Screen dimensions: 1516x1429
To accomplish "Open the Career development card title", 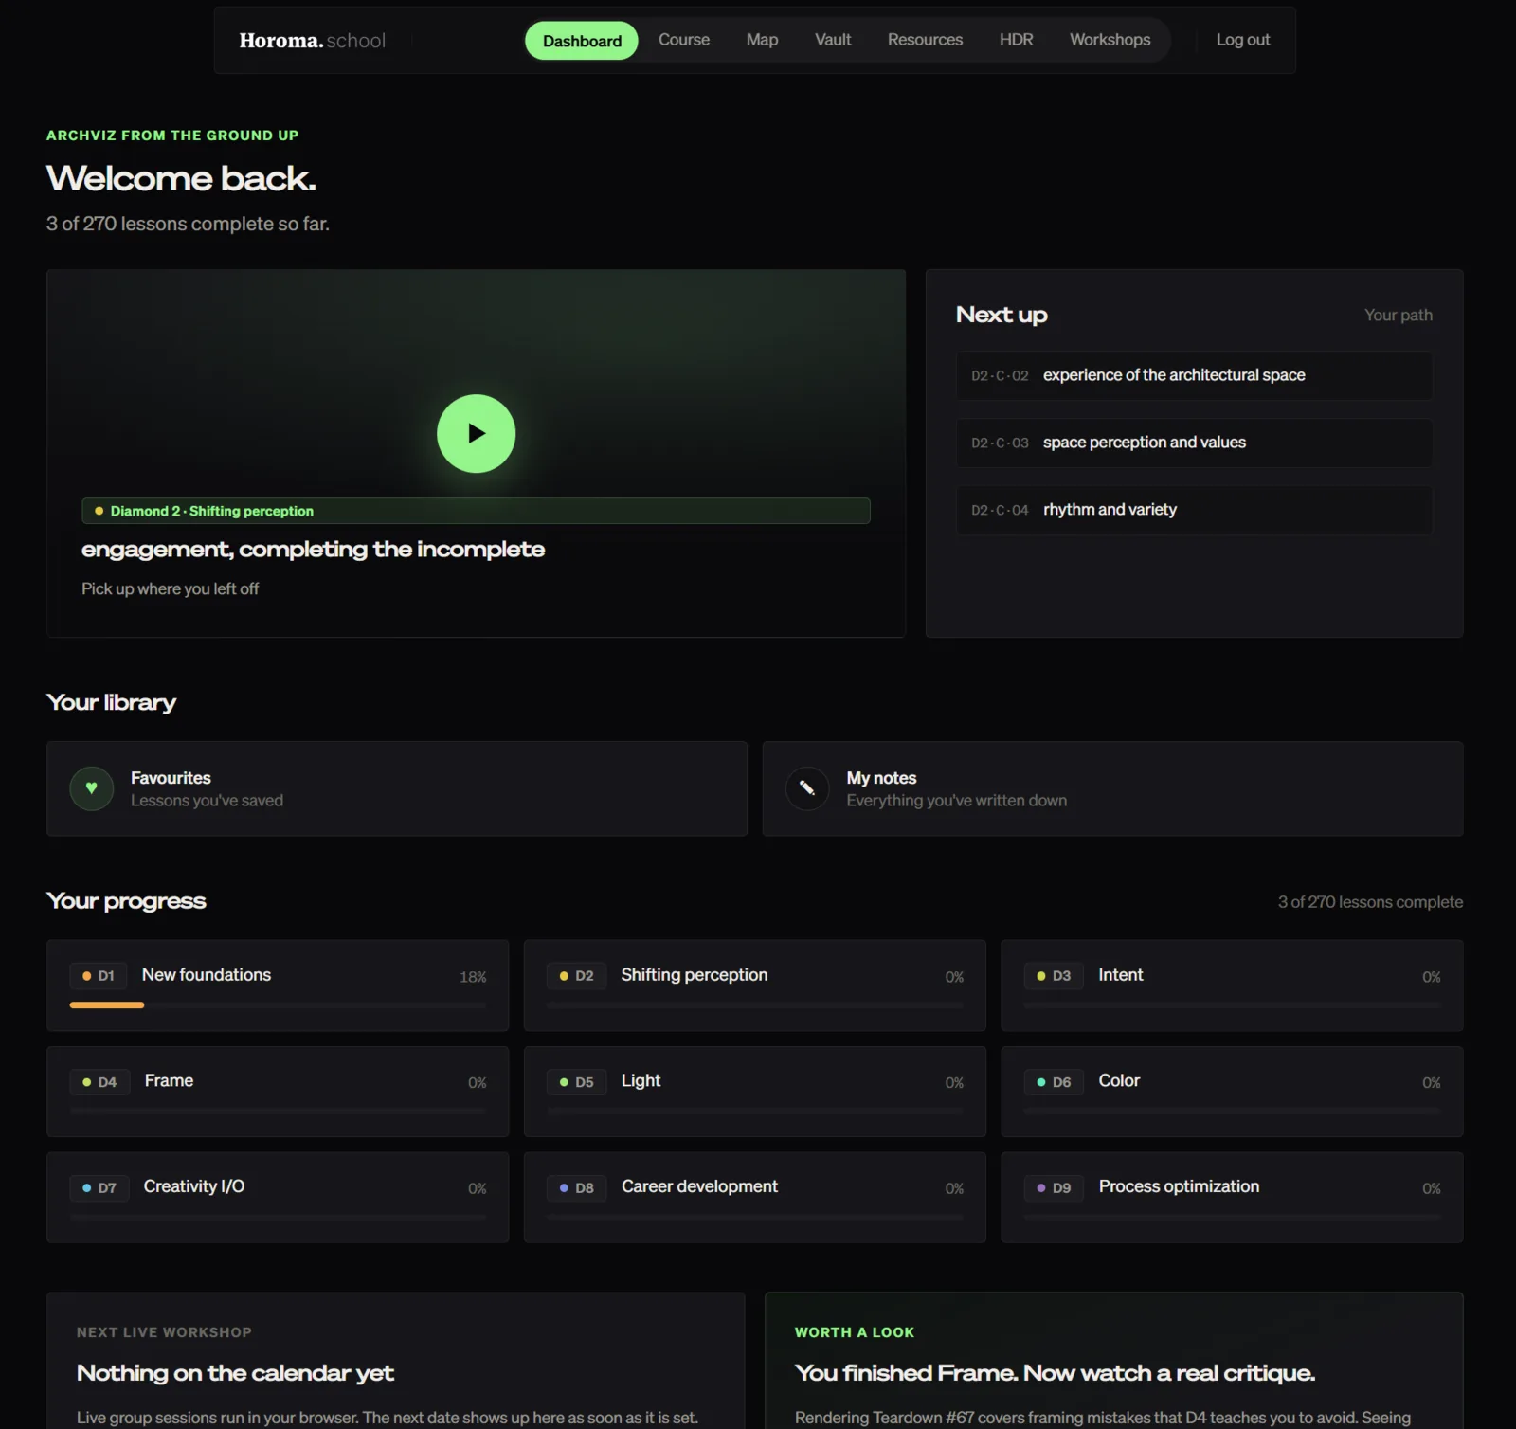I will click(699, 1186).
